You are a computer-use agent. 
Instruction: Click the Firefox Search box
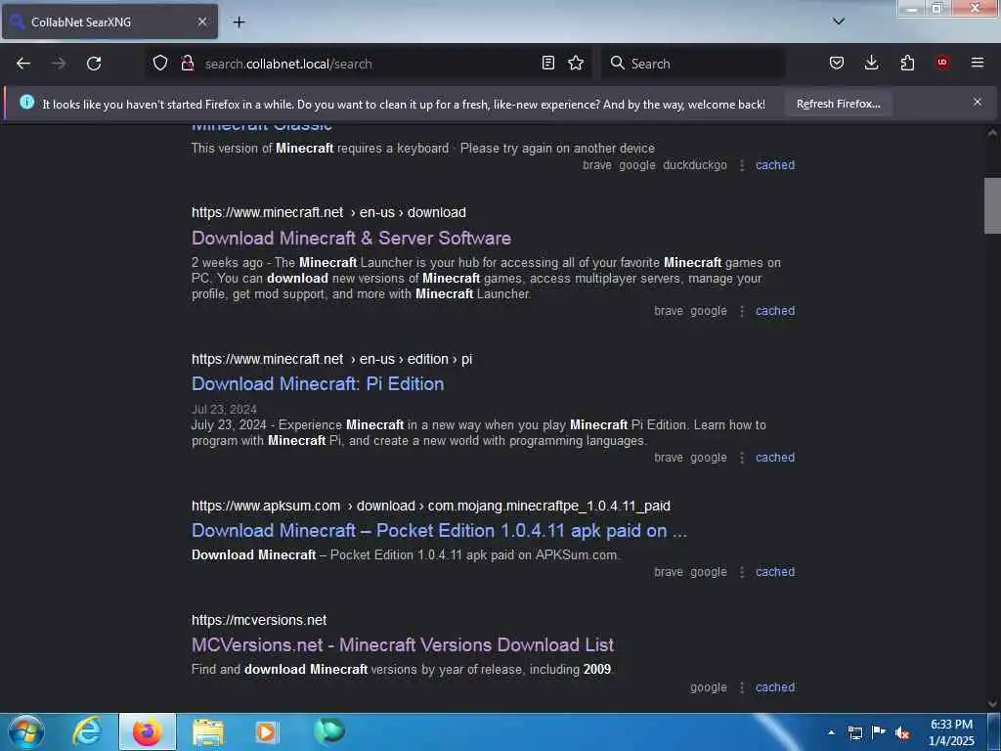(x=694, y=64)
